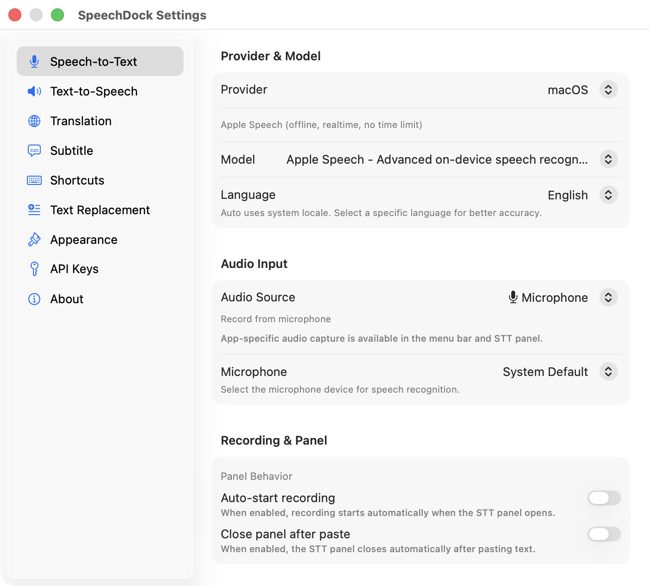
Task: Click the globe icon next to Translation
Action: [x=34, y=121]
